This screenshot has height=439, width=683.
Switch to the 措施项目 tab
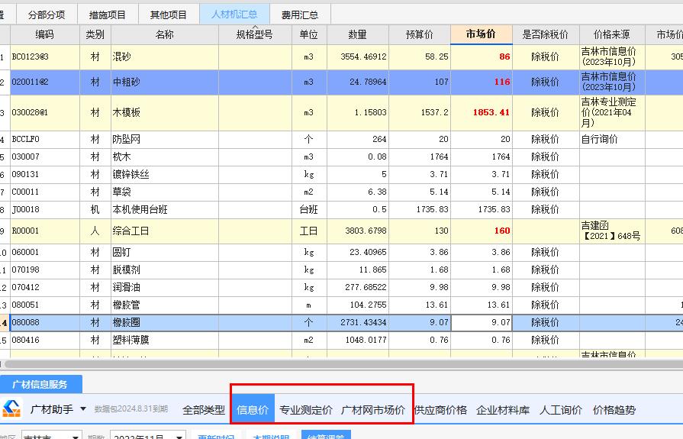(108, 15)
